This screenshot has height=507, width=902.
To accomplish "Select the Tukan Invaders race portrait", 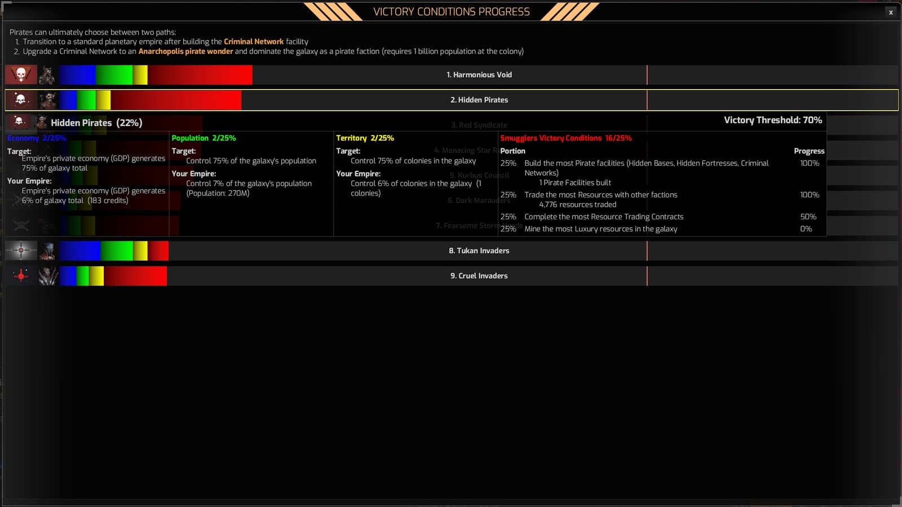I will coord(47,250).
